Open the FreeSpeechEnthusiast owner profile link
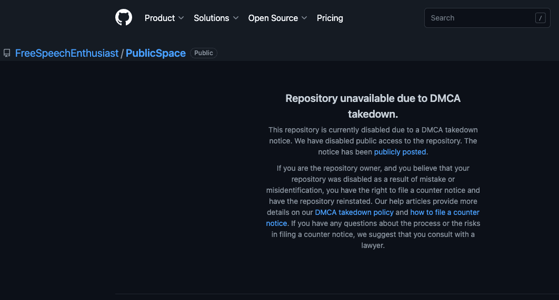The width and height of the screenshot is (559, 300). click(x=67, y=53)
